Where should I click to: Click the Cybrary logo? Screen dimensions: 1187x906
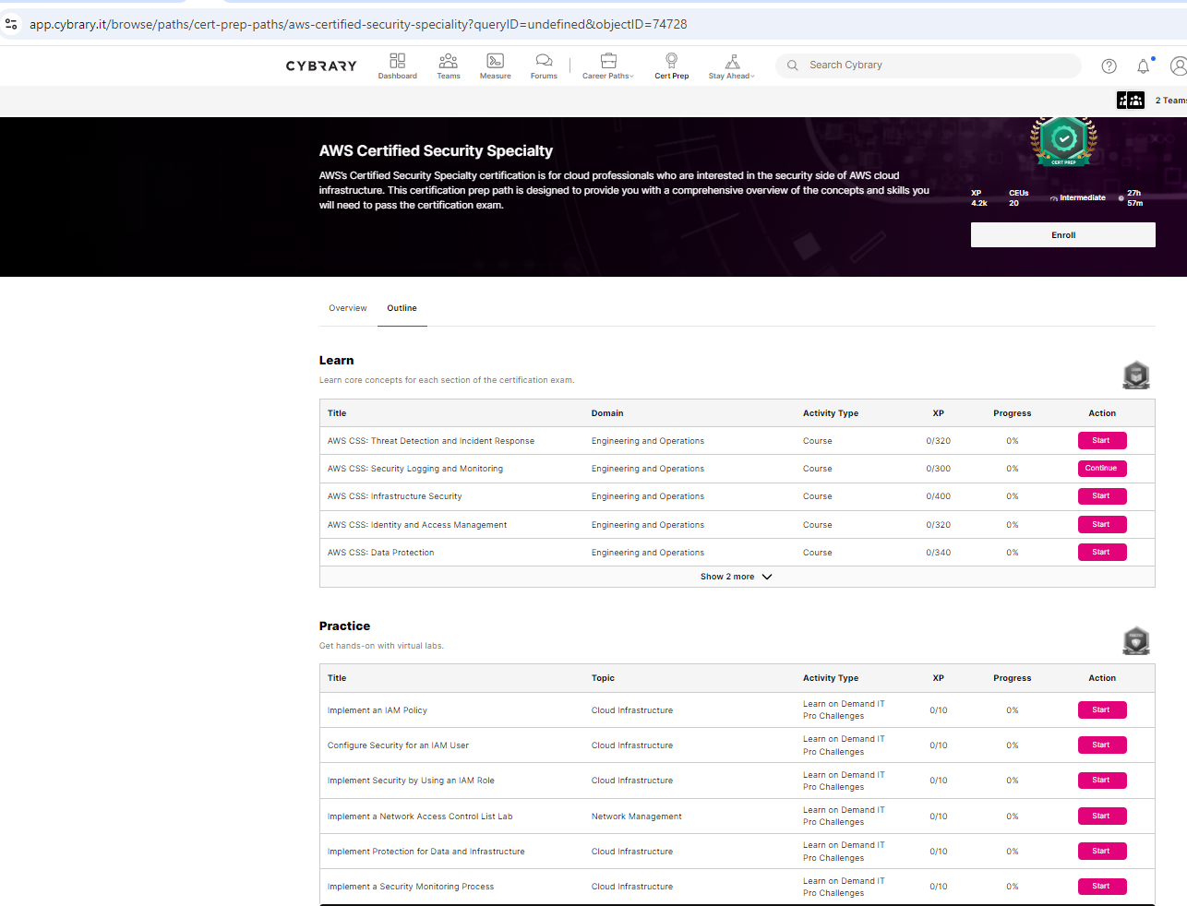point(321,66)
